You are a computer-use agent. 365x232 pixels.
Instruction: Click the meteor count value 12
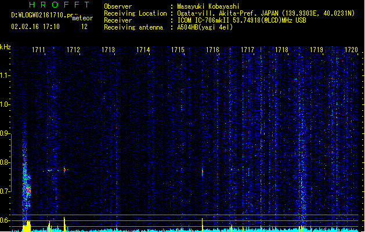click(x=84, y=27)
